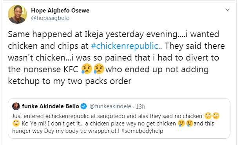Click the second worried emoji before 'who ended'
The width and height of the screenshot is (241, 145).
tap(99, 69)
